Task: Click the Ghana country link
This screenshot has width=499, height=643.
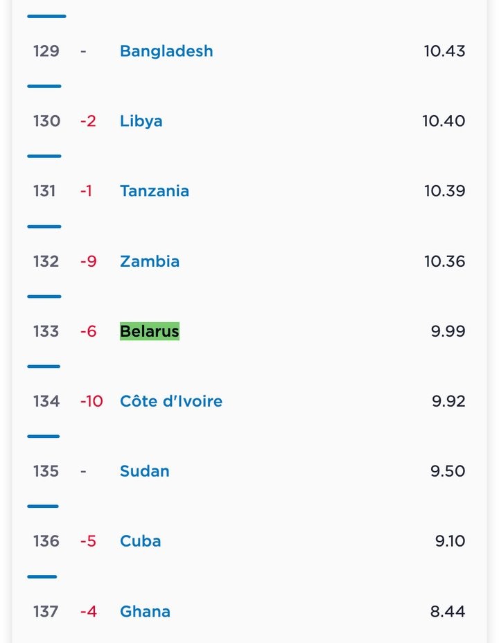Action: (x=145, y=611)
